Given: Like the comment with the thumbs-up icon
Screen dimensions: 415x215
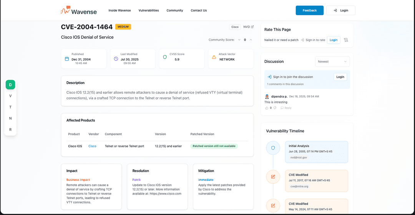Looking at the screenshot, I should 266,108.
